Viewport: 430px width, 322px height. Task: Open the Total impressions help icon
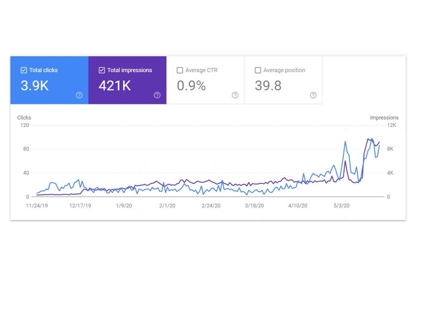coord(157,95)
